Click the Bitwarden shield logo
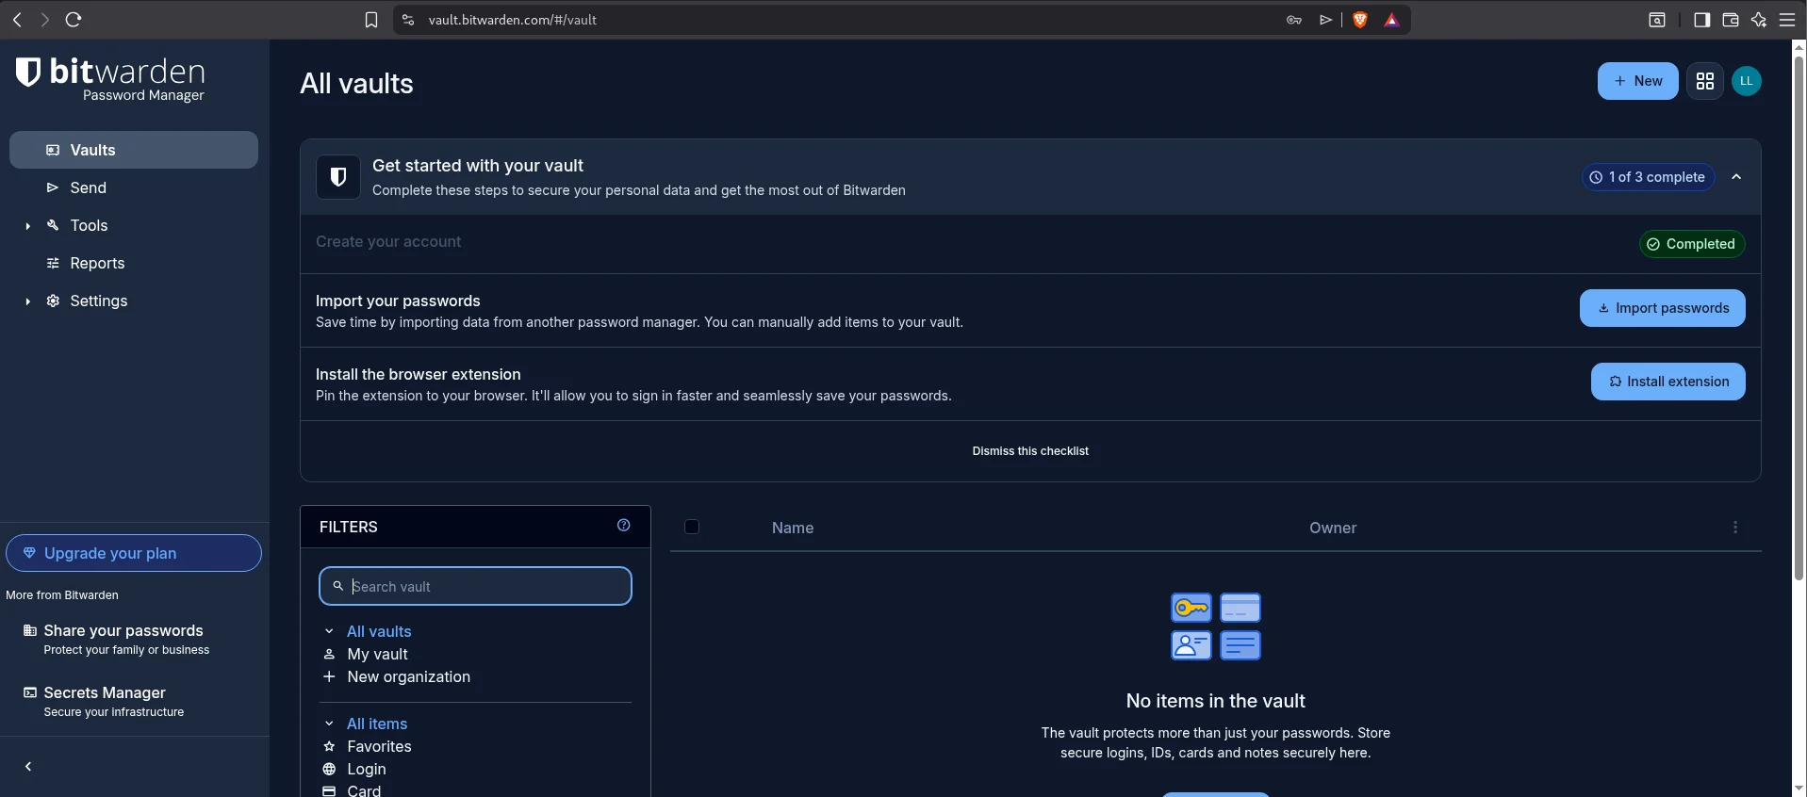 coord(28,72)
